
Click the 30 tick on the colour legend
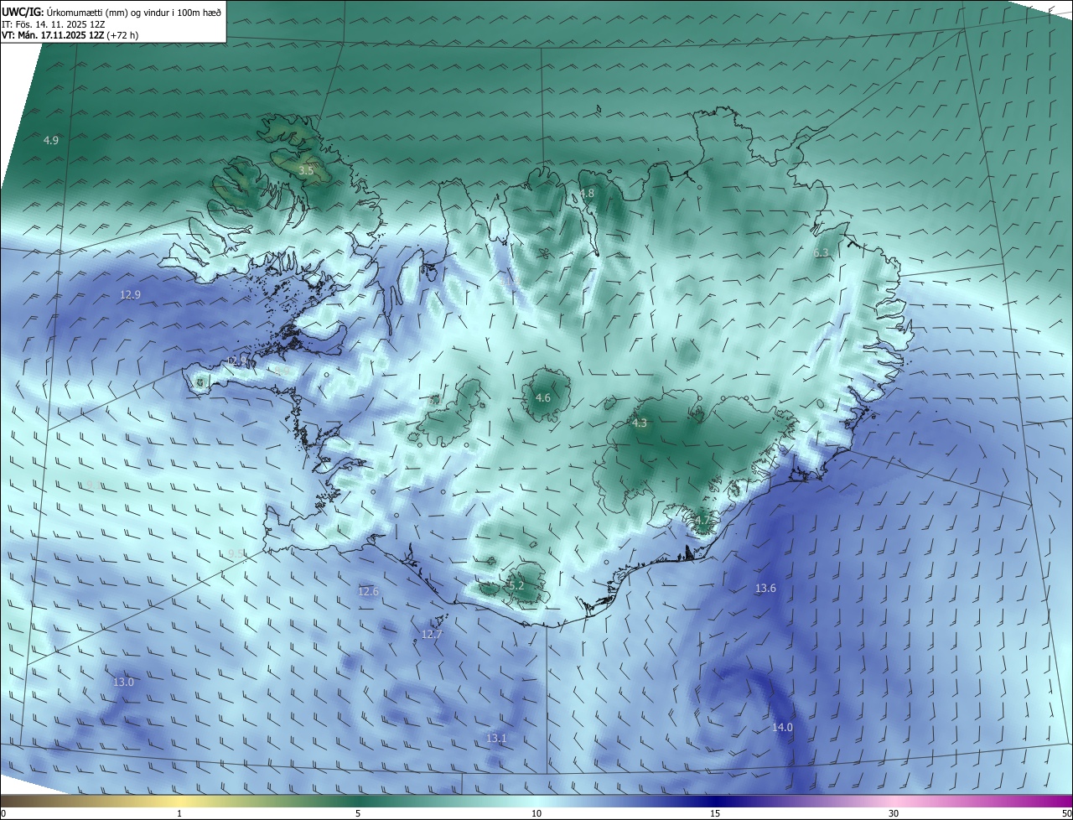tap(894, 813)
